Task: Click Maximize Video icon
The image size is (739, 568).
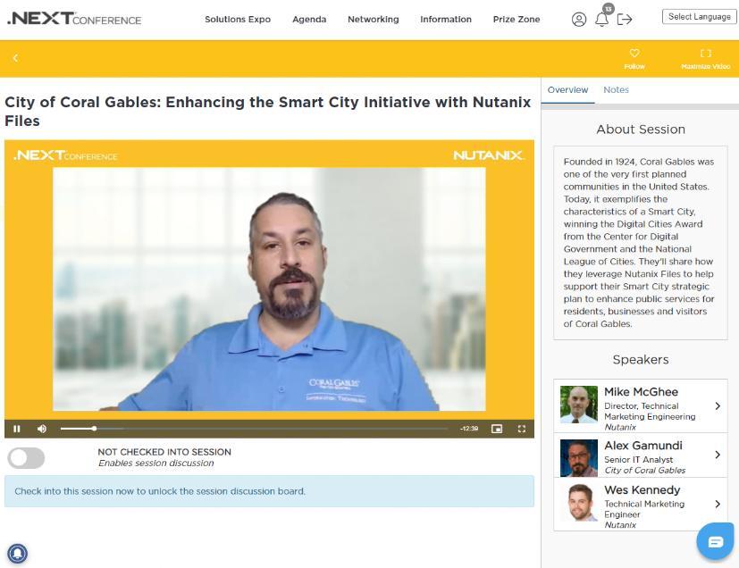Action: pos(706,54)
